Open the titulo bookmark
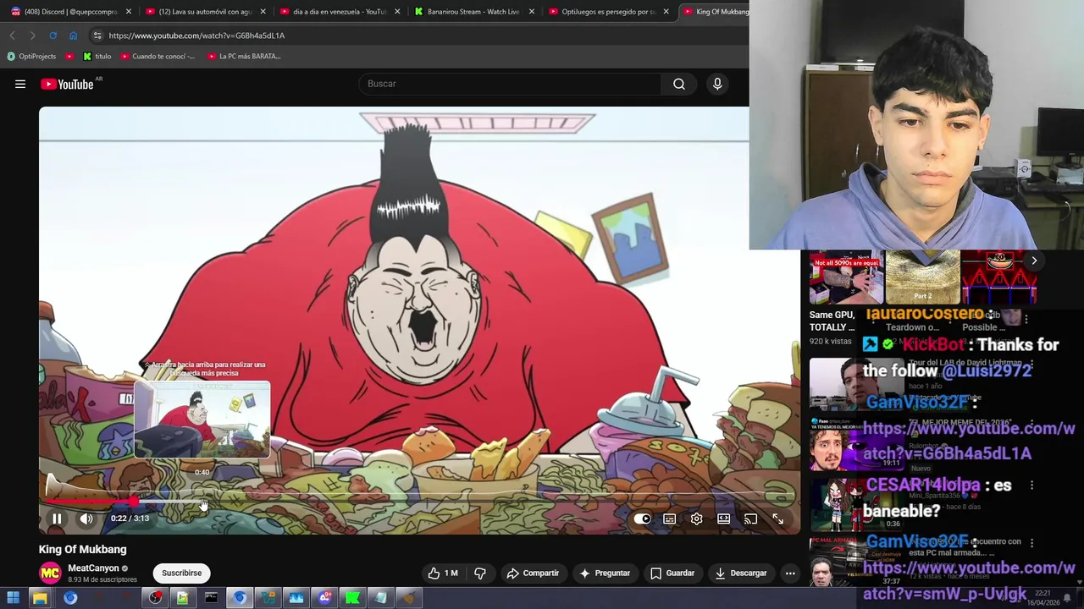1084x609 pixels. (97, 57)
